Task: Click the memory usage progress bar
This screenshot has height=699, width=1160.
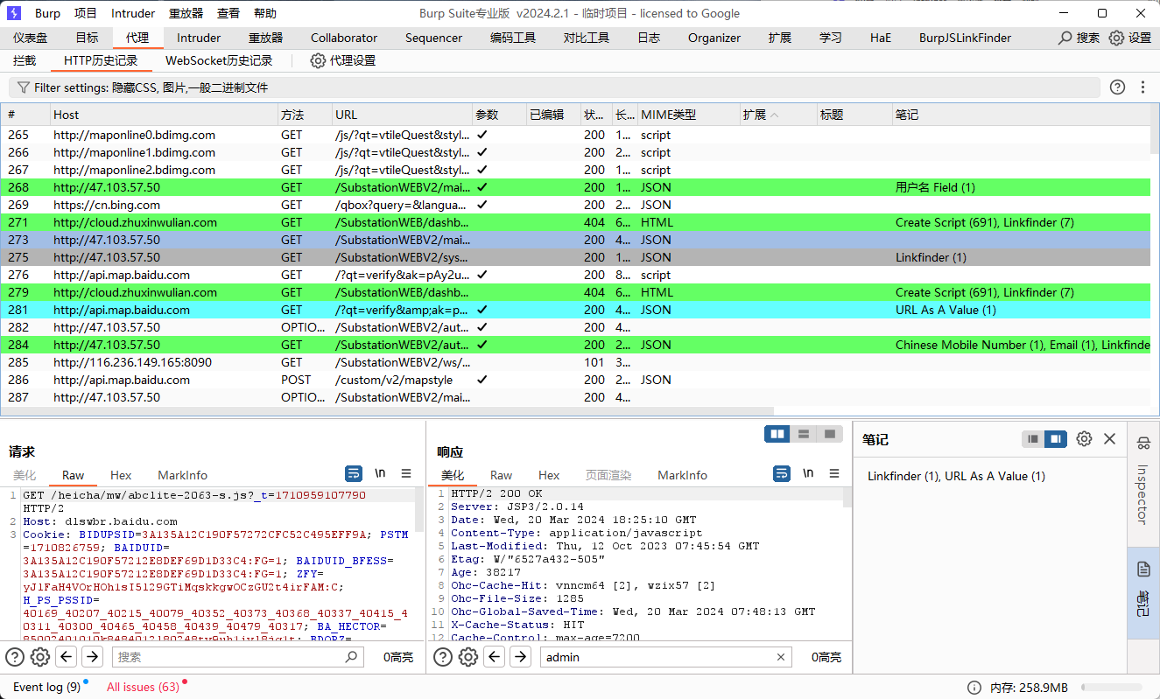Action: pyautogui.click(x=1111, y=688)
